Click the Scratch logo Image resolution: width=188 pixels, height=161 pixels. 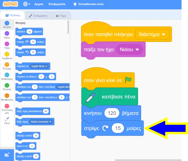[10, 4]
